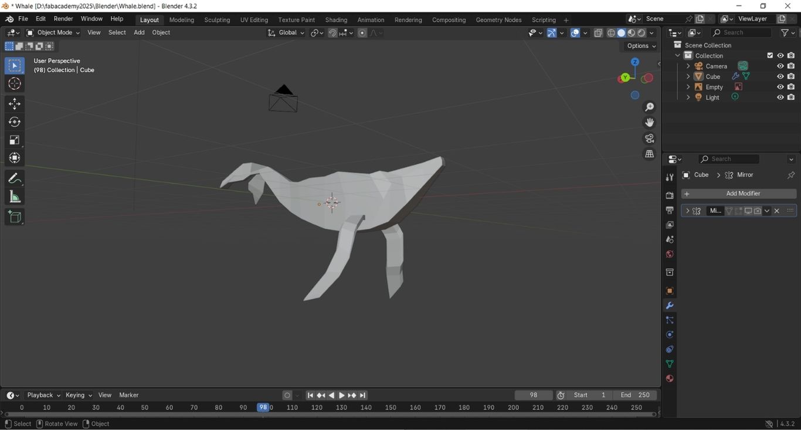Viewport: 801px width, 430px height.
Task: Uncheck Collection exclude checkbox
Action: [x=770, y=56]
